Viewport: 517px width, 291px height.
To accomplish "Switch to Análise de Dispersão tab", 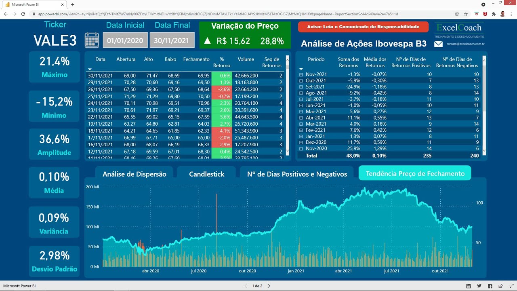I will click(135, 174).
